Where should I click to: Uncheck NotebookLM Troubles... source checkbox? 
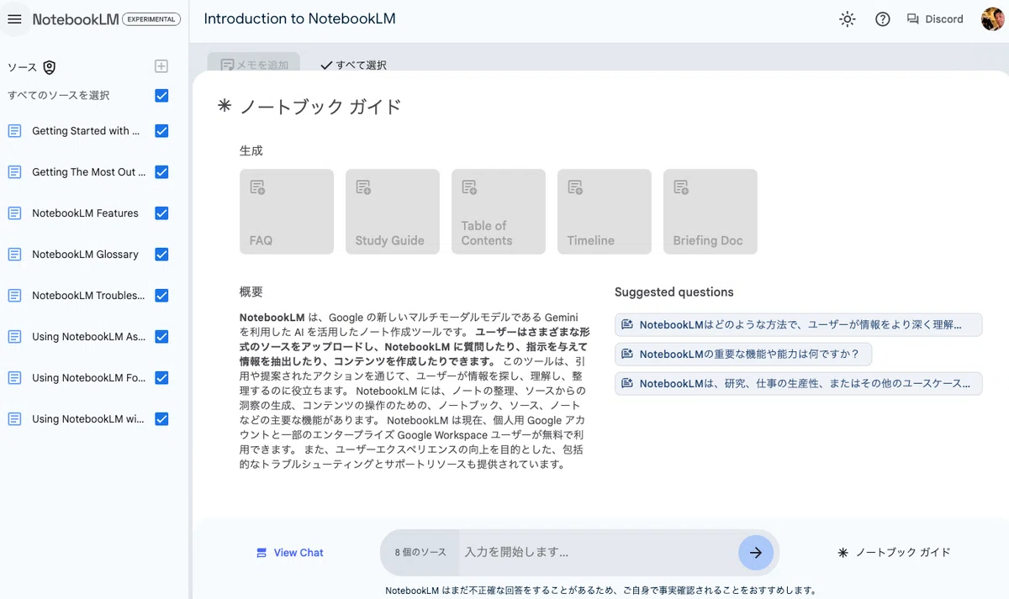coord(161,296)
